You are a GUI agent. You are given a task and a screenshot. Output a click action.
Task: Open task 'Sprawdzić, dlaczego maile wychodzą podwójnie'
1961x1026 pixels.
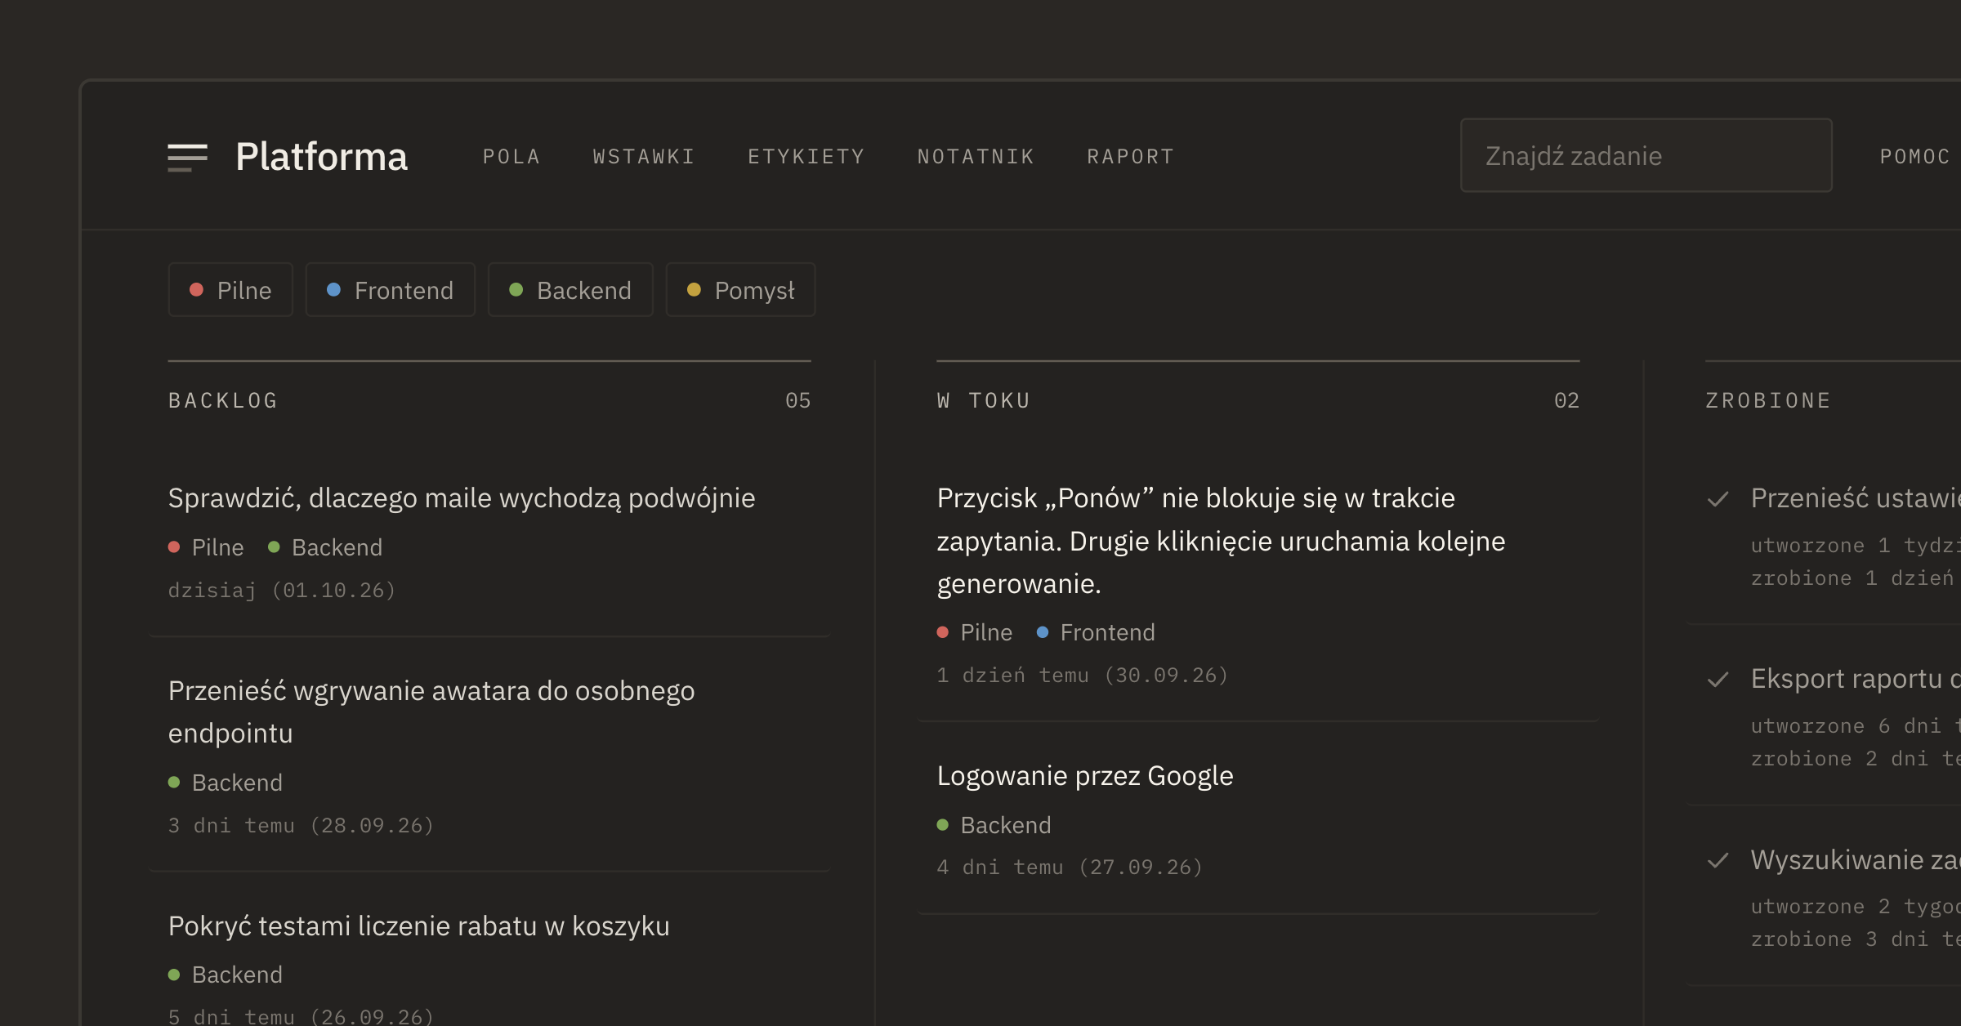pyautogui.click(x=462, y=498)
